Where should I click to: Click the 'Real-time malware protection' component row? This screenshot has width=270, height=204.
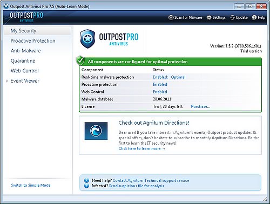click(170, 77)
